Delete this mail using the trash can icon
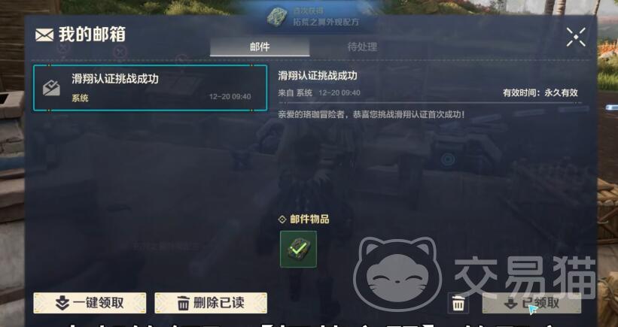This screenshot has width=618, height=327. (458, 304)
